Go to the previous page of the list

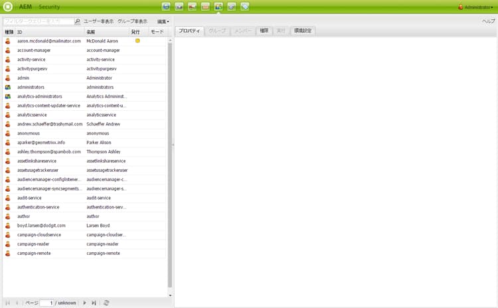point(17,303)
